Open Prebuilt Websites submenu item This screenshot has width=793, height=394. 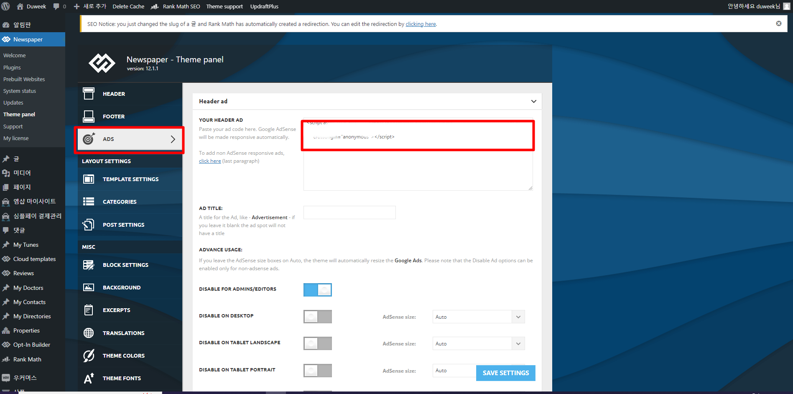[x=24, y=79]
